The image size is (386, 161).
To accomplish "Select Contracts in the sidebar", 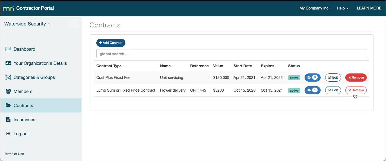I will coord(23,105).
